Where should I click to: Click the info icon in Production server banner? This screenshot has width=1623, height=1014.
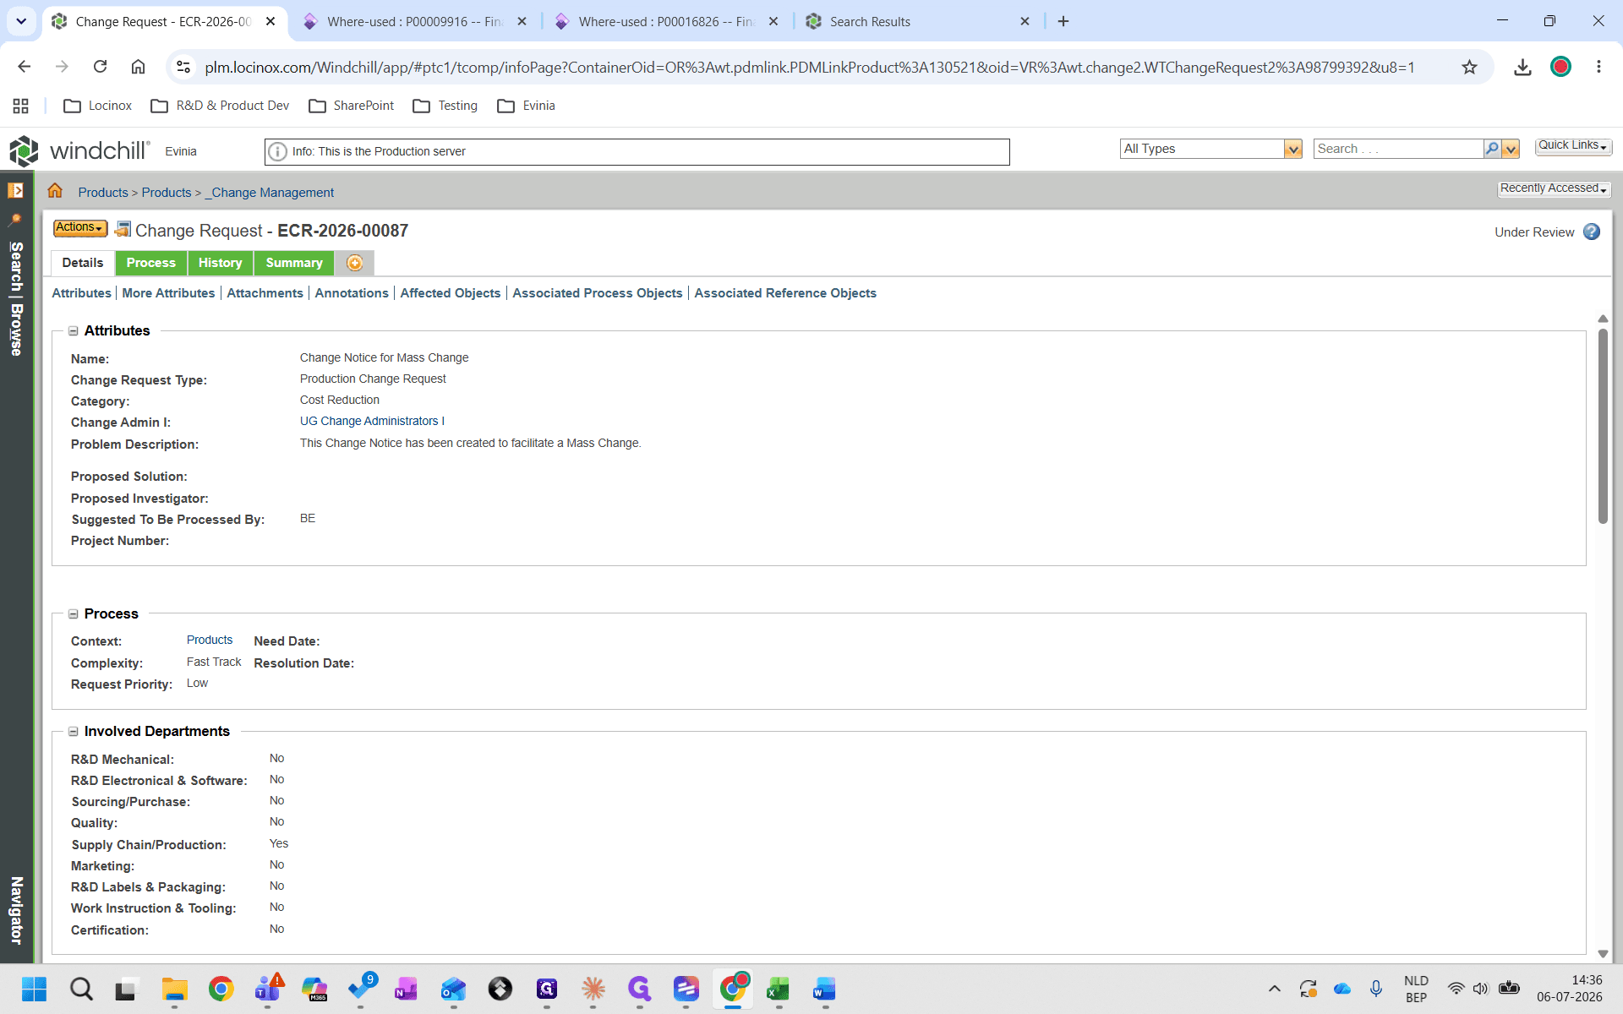(x=277, y=151)
